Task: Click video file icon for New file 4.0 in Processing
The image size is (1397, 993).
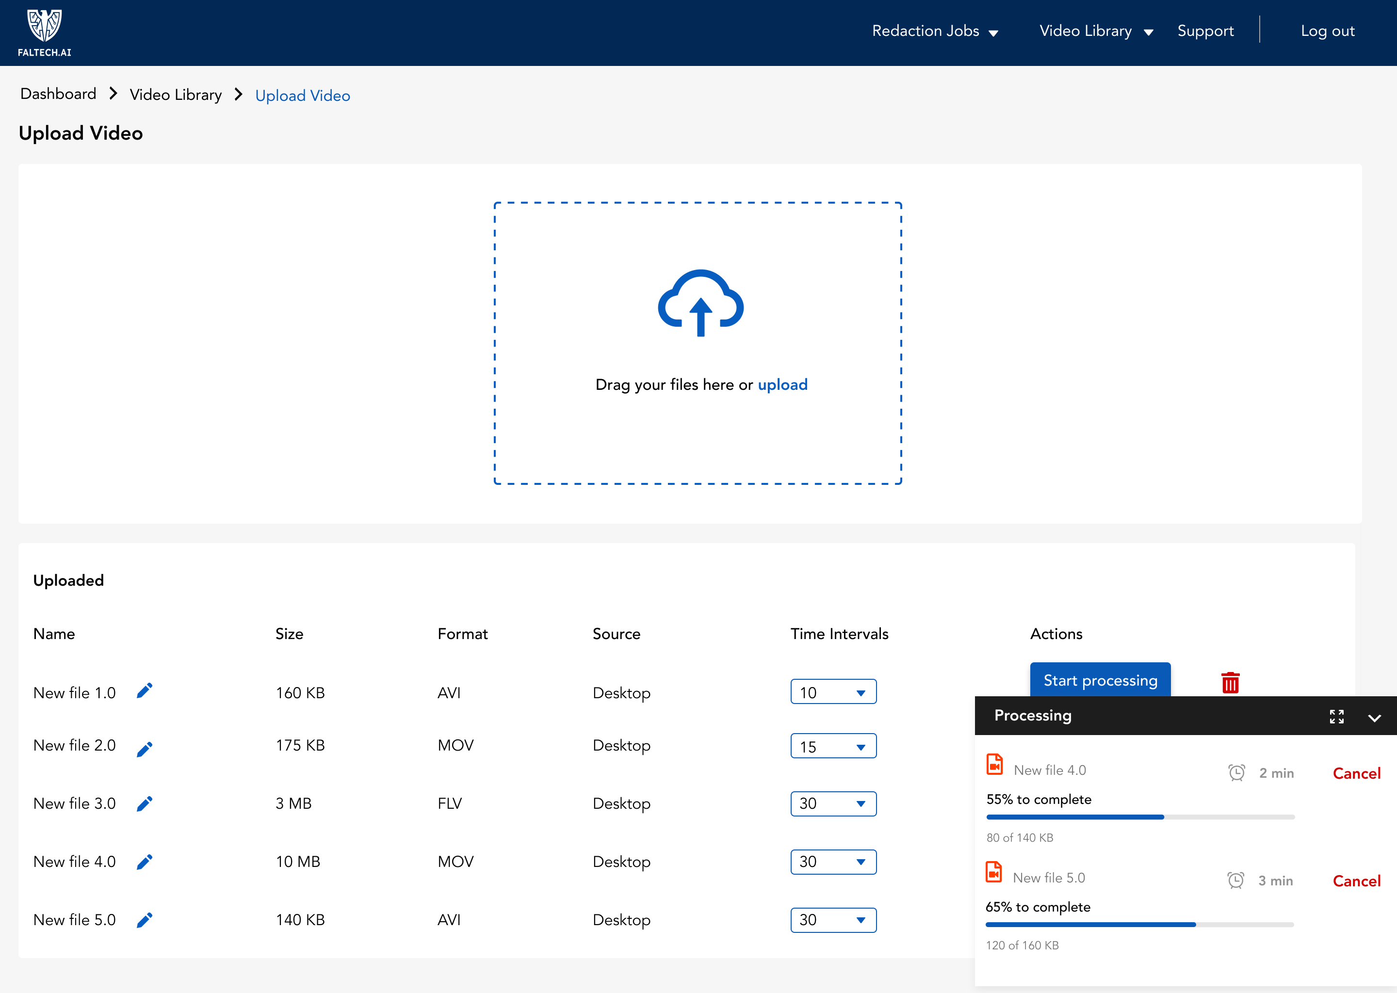Action: [x=994, y=764]
